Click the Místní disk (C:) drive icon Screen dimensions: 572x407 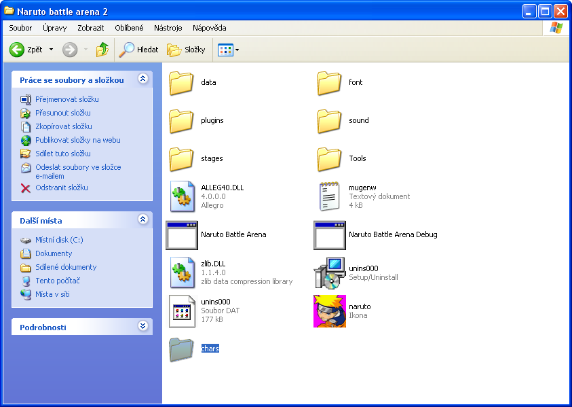click(26, 241)
